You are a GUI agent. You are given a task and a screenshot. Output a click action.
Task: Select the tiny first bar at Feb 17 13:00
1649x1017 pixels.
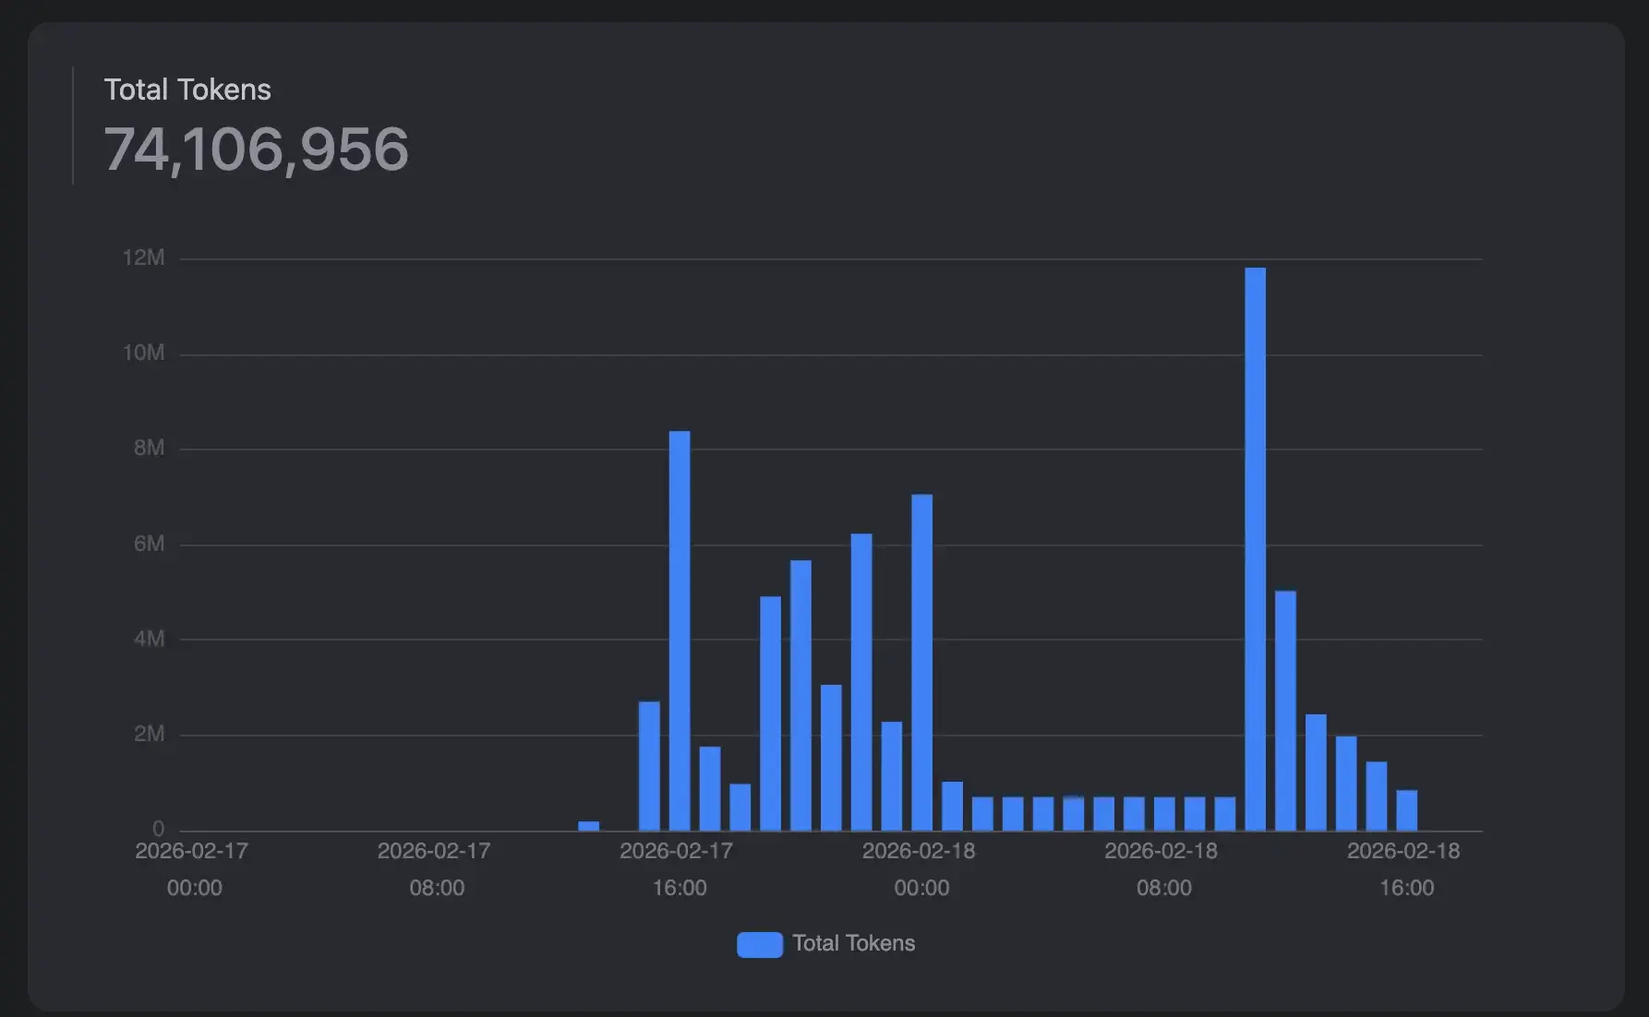click(x=588, y=826)
